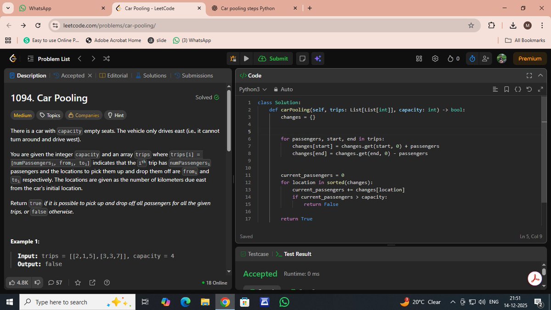The image size is (551, 310).
Task: Expand editor with diagonal arrows icon
Action: point(540,89)
